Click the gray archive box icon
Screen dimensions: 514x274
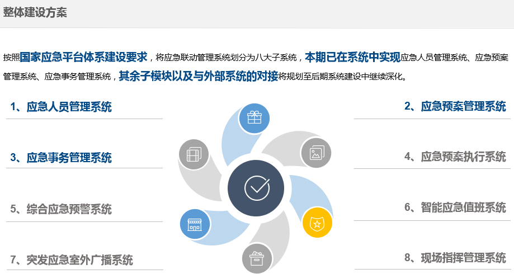[257, 258]
